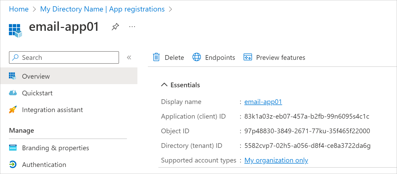Open the My organization only link
Image resolution: width=397 pixels, height=174 pixels.
[276, 160]
